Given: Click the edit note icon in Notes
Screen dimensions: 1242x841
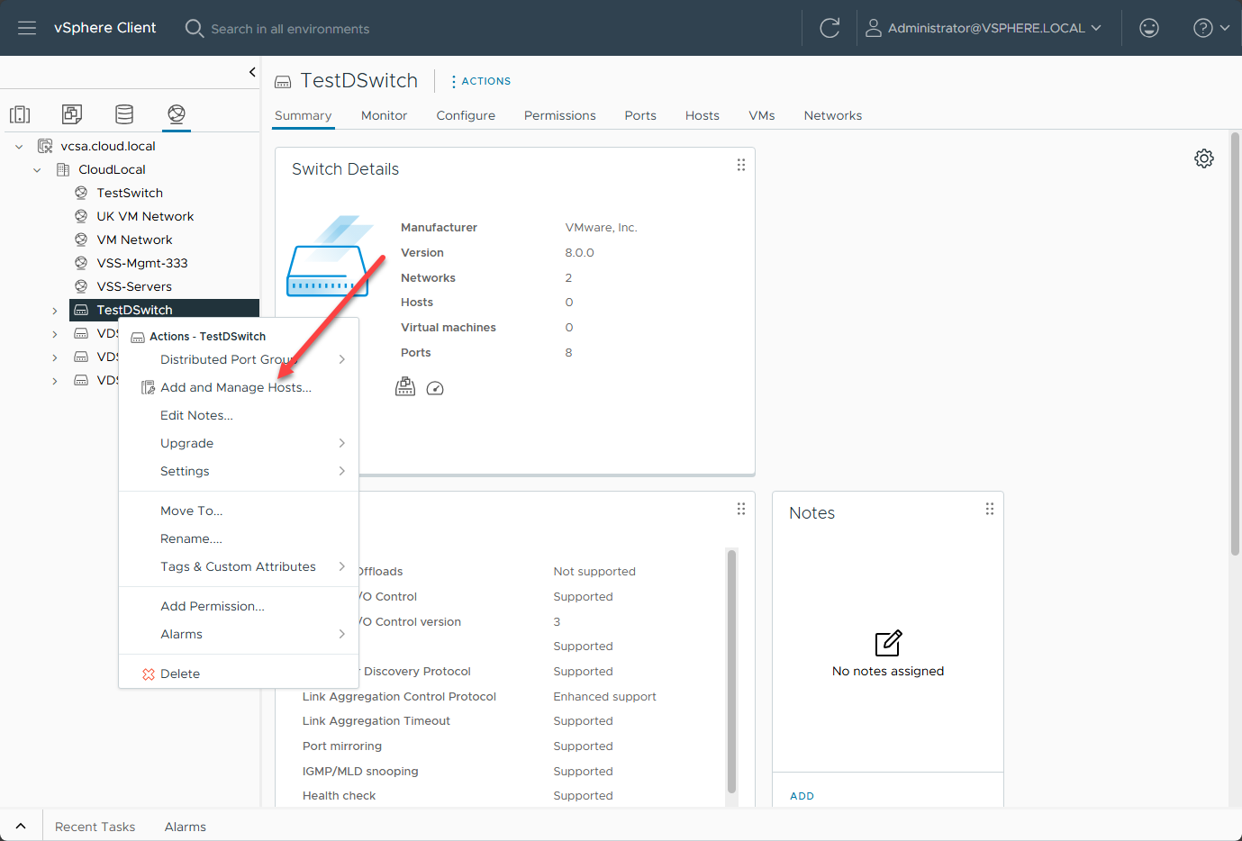Looking at the screenshot, I should 888,644.
